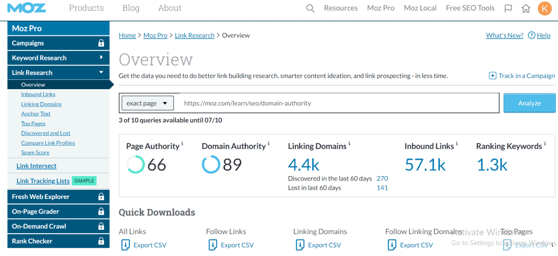Open Linking Domains sidebar link
This screenshot has width=558, height=256.
pos(41,104)
